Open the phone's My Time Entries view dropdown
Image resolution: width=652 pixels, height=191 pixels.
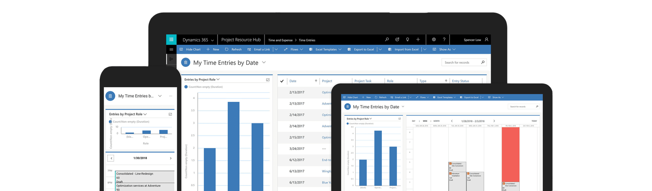click(x=160, y=96)
